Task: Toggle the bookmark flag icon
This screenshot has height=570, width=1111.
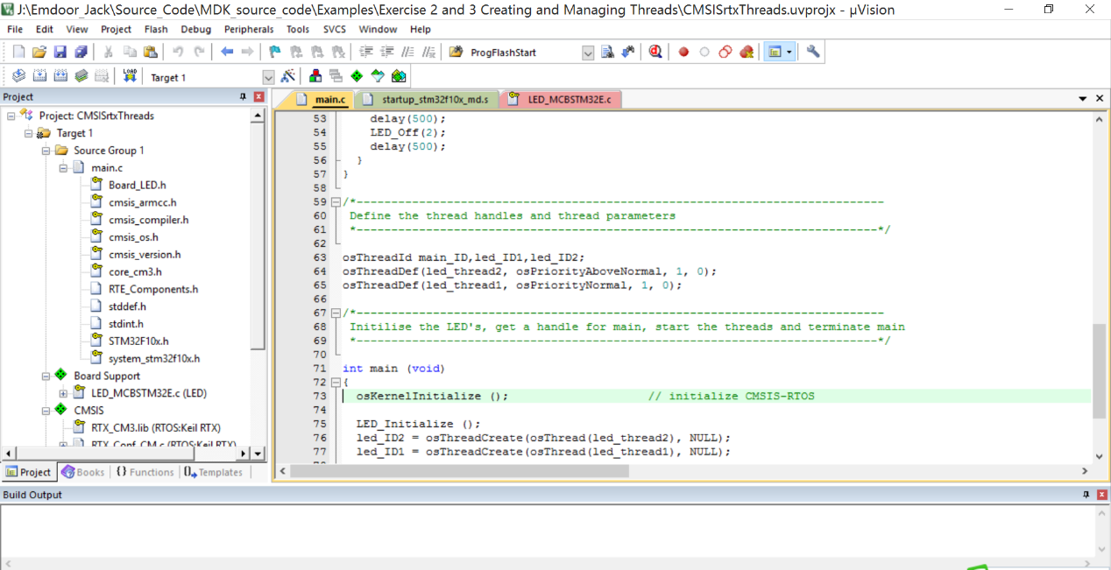Action: pyautogui.click(x=274, y=53)
